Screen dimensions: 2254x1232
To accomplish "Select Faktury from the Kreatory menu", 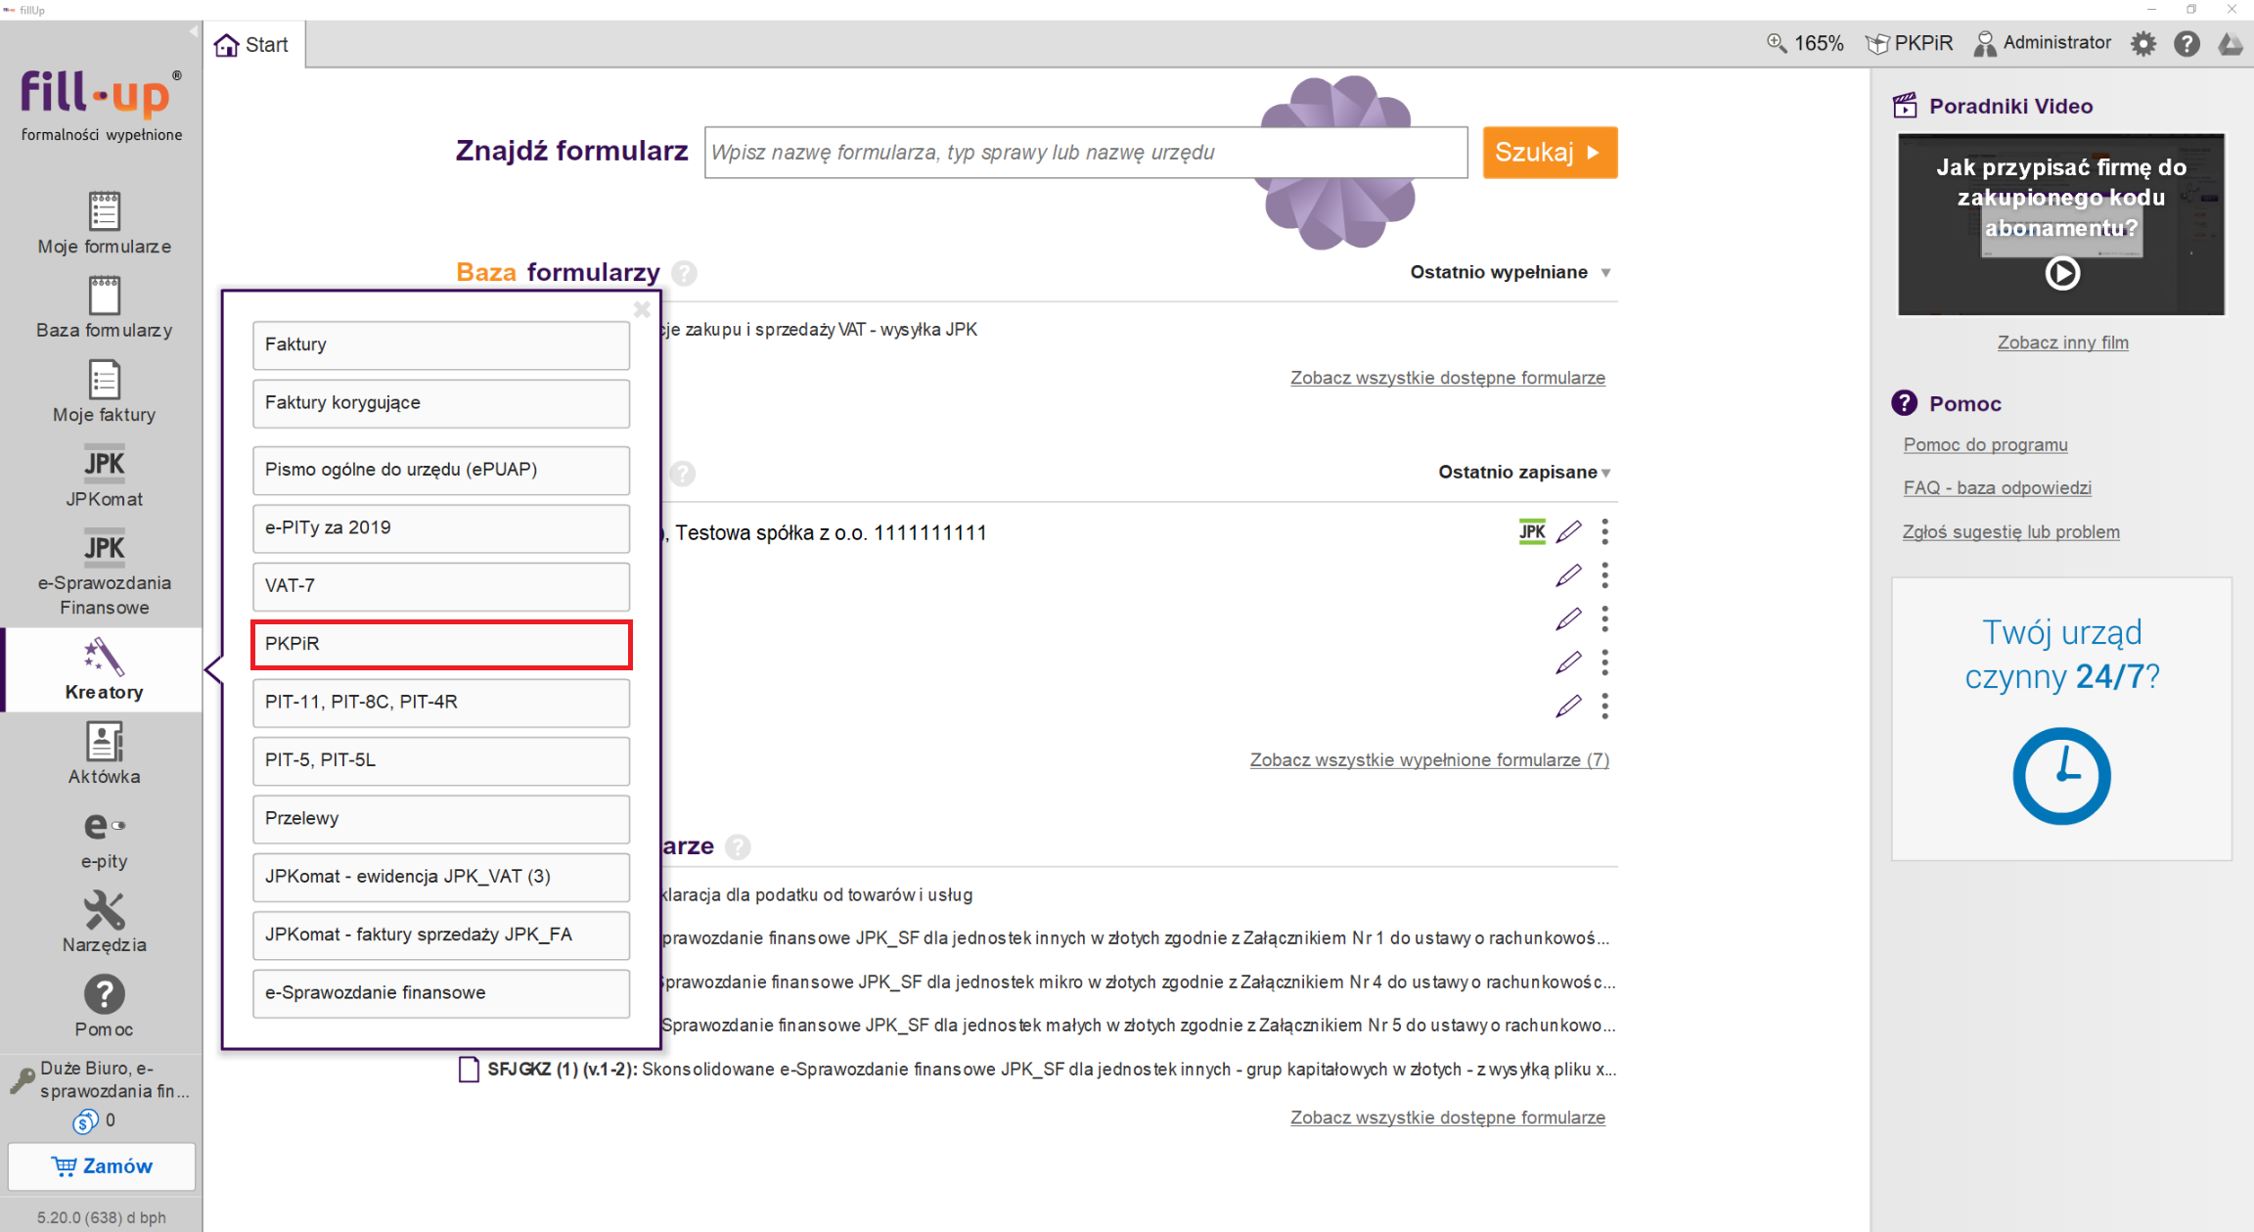I will point(441,344).
